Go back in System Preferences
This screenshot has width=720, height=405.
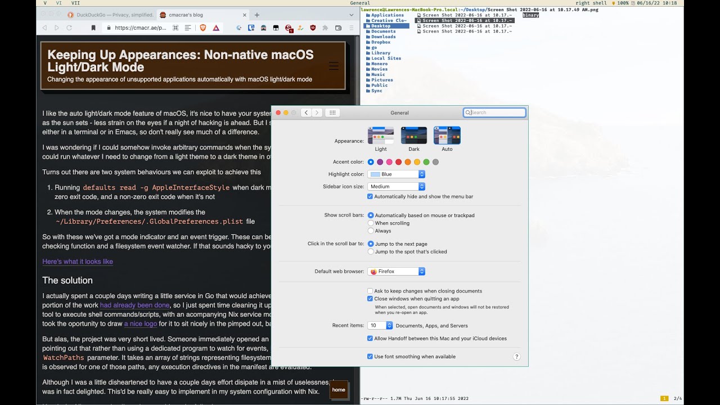(x=306, y=112)
